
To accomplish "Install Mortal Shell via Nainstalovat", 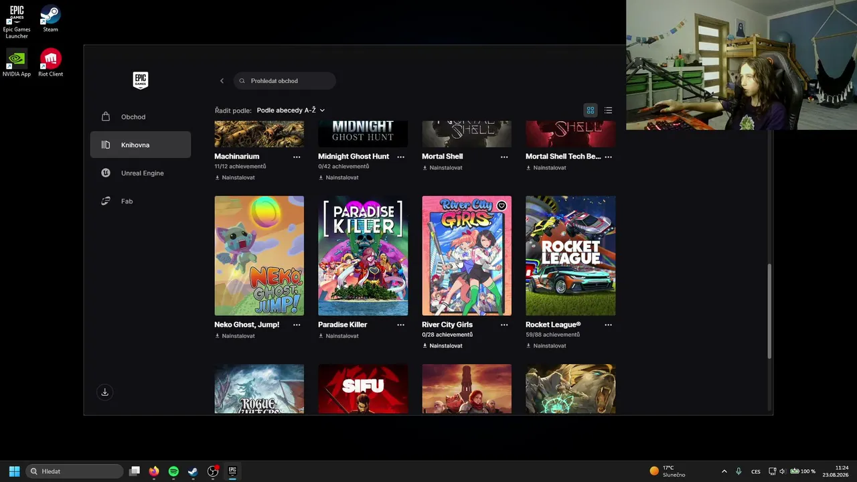I will [x=443, y=167].
